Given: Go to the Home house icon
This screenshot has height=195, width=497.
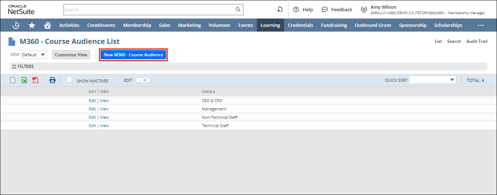Looking at the screenshot, I should pyautogui.click(x=47, y=25).
